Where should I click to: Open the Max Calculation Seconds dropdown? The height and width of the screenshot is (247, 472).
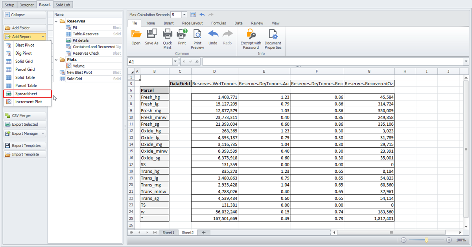pos(184,15)
